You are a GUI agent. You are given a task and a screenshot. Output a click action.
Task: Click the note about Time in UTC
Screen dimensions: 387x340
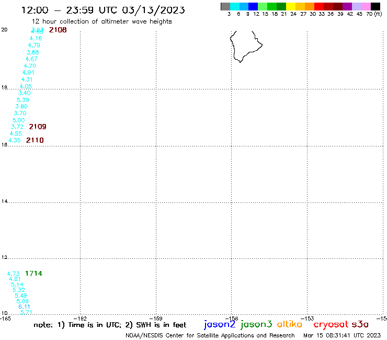click(110, 325)
